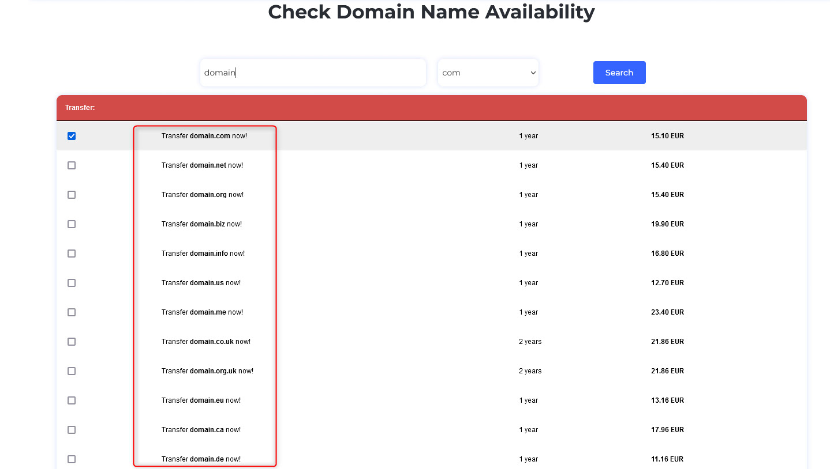
Task: Click 'Transfer domain.com now!' link
Action: pyautogui.click(x=204, y=135)
